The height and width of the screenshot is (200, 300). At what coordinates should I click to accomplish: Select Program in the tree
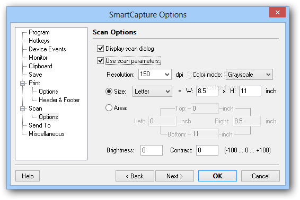[39, 32]
